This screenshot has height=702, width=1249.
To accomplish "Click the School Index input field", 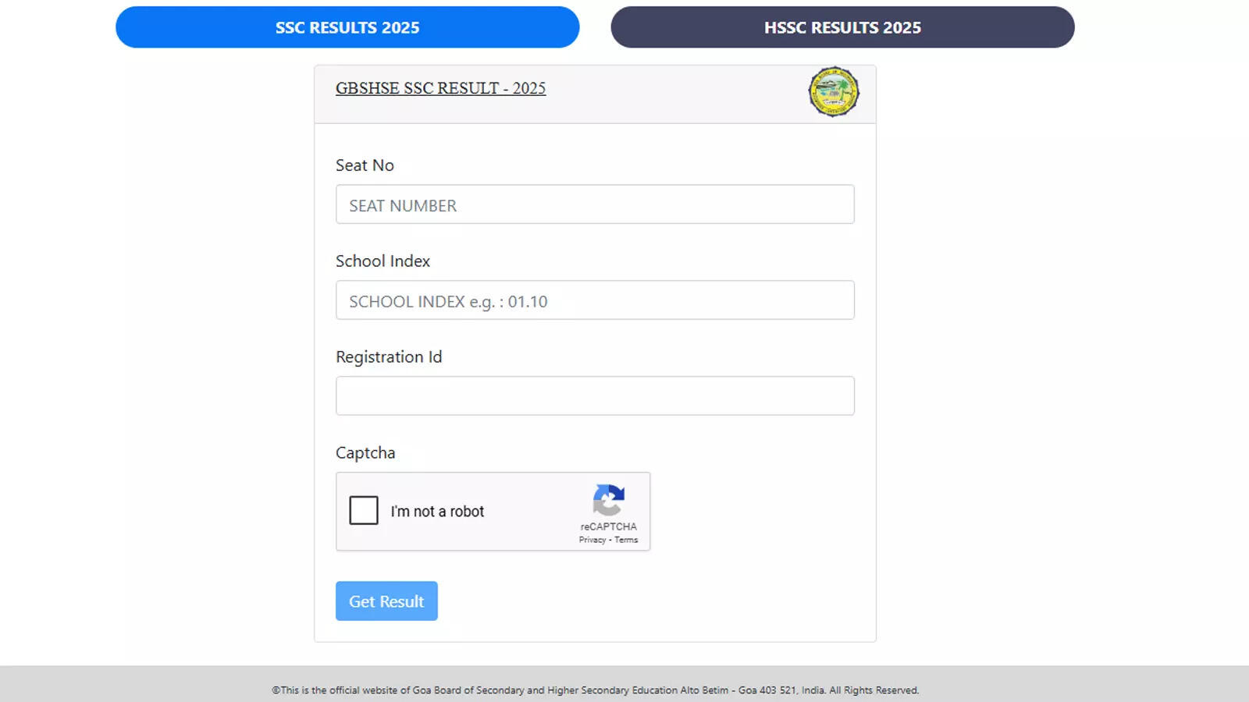I will point(595,300).
